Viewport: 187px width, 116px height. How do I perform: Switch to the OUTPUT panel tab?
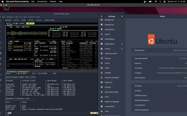pos(16,20)
